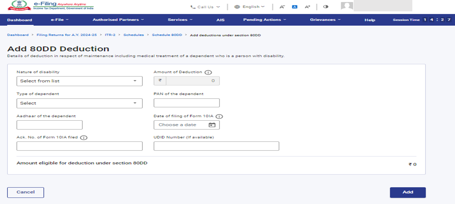455x204 pixels.
Task: Expand the Call Us dropdown
Action: 205,7
